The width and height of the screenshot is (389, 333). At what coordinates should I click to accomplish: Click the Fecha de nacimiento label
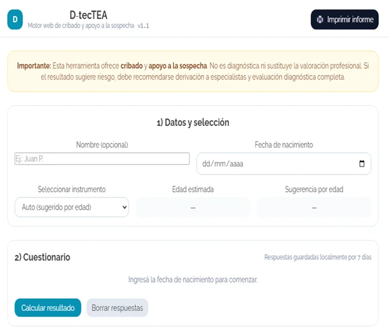283,145
